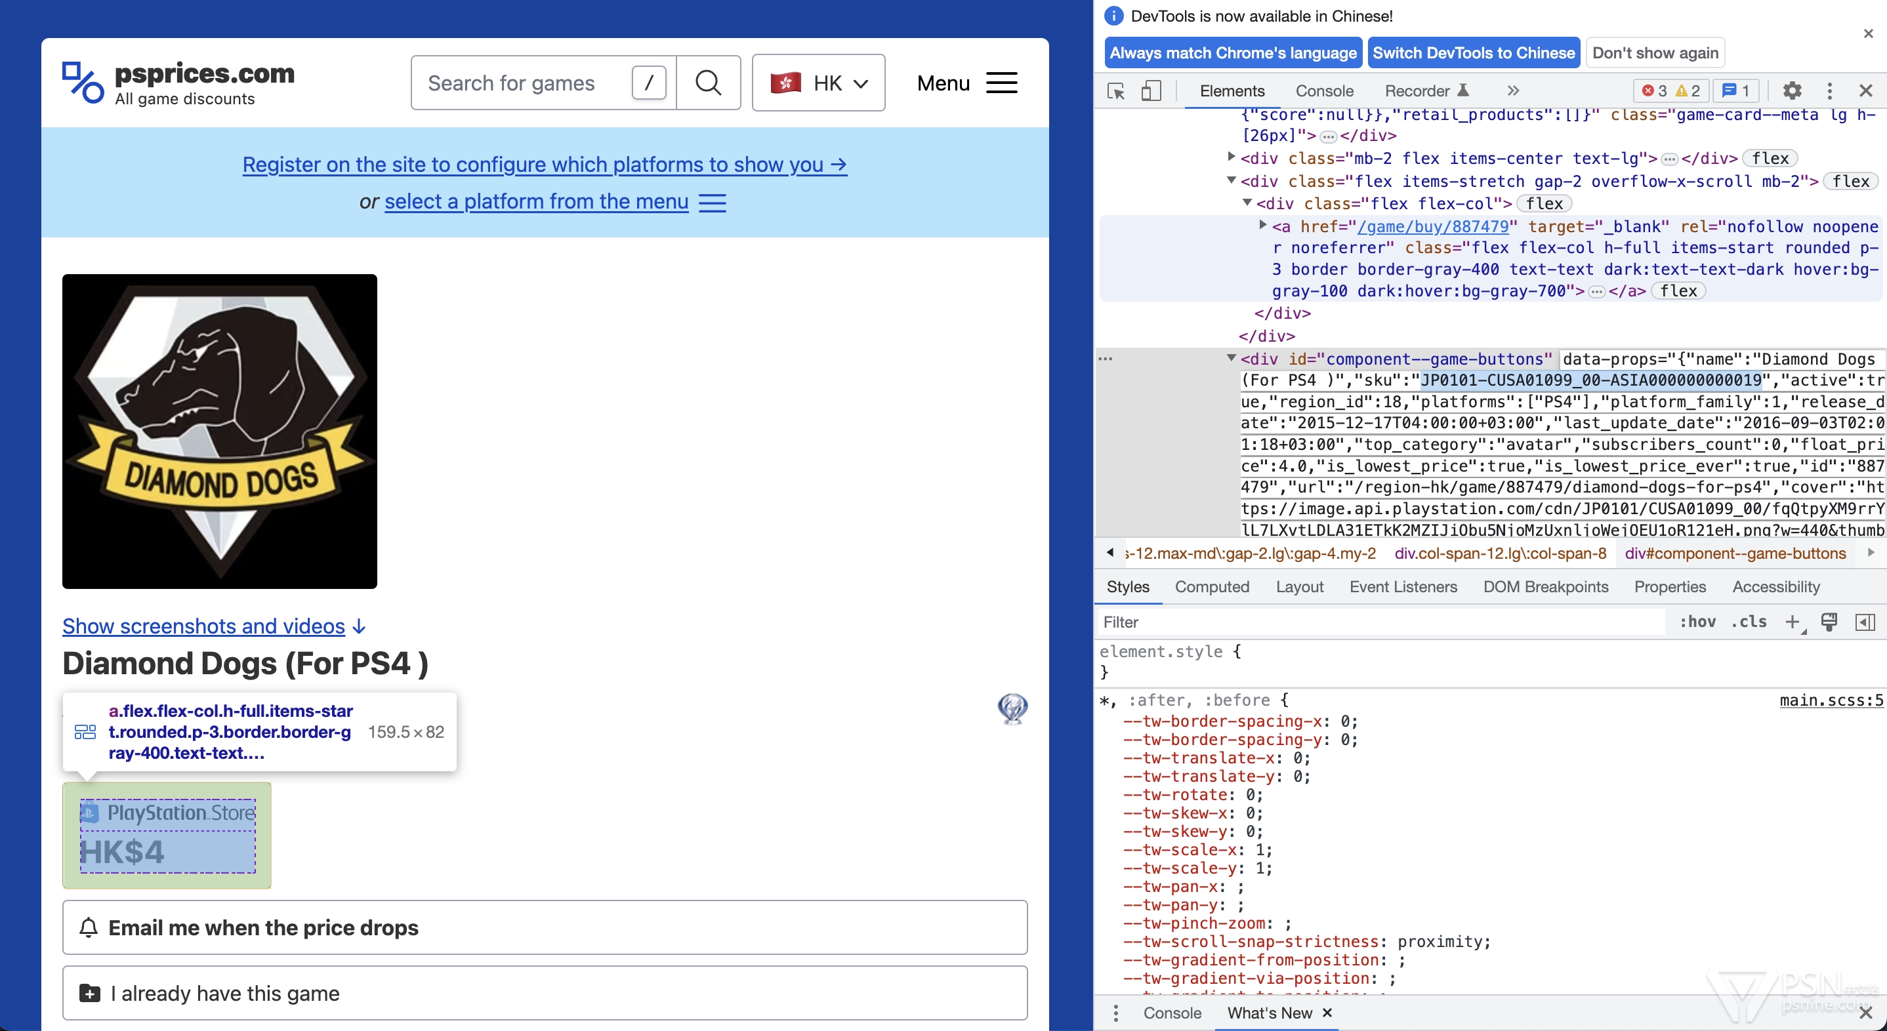
Task: Collapse the component--game-buttons div node
Action: pyautogui.click(x=1232, y=358)
